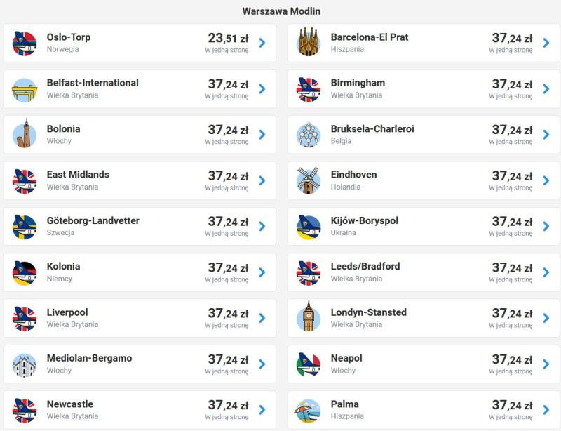
Task: Open the chevron next to Neapol price
Action: pyautogui.click(x=546, y=364)
